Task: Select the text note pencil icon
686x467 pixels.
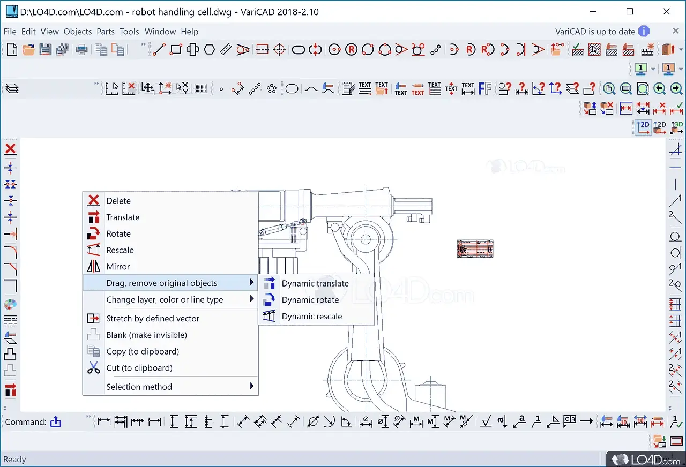Action: [348, 88]
